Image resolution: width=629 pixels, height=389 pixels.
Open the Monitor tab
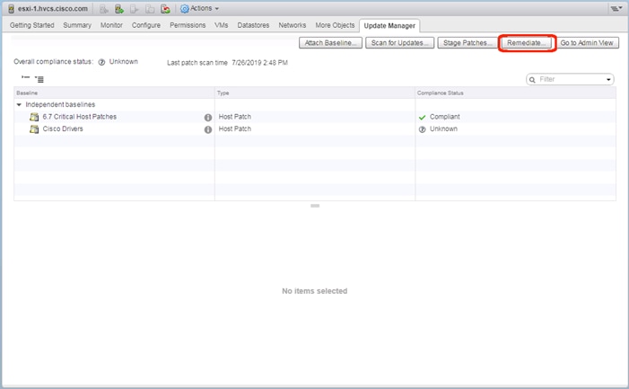coord(111,25)
